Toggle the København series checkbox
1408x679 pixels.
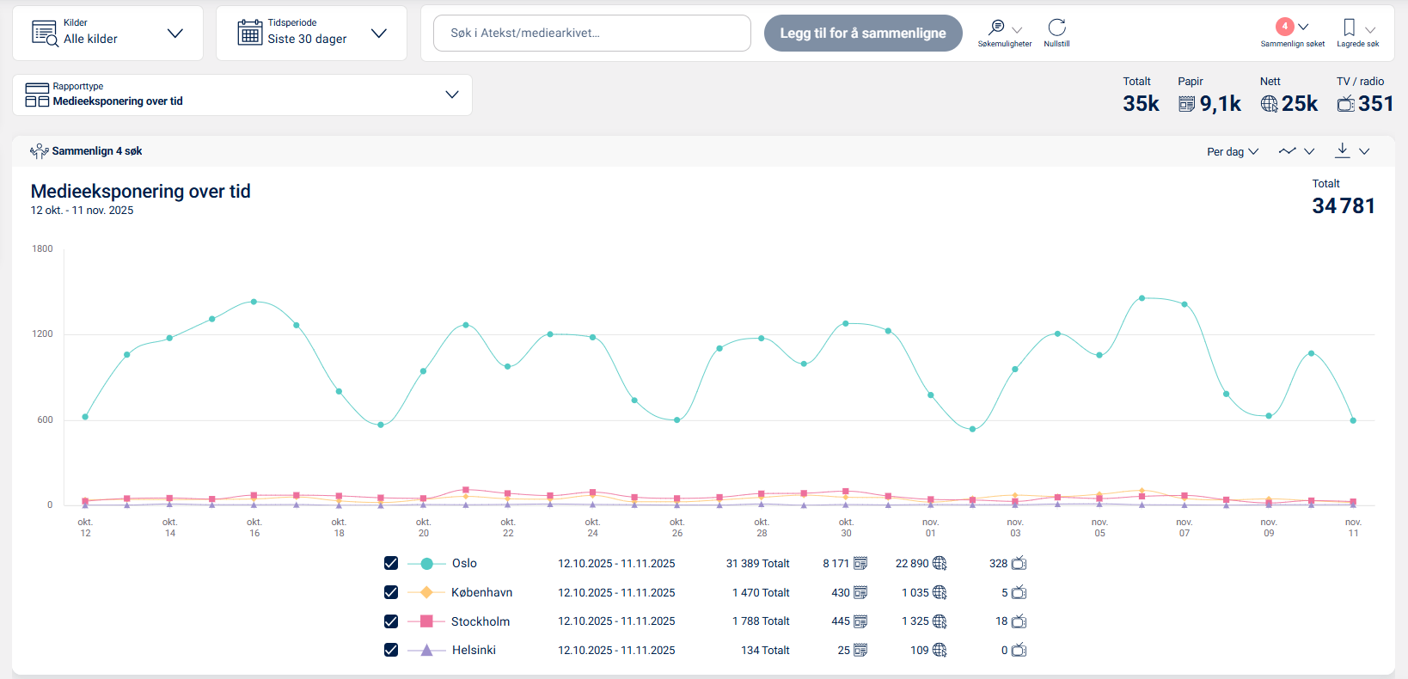click(391, 592)
